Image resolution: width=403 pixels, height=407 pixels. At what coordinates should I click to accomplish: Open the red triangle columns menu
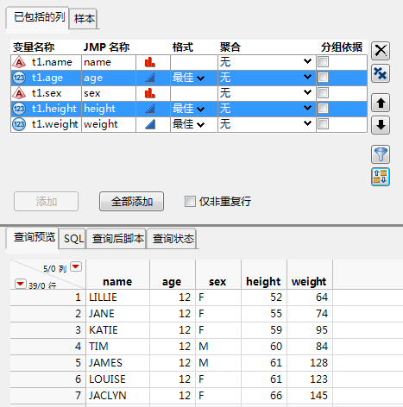click(x=76, y=266)
